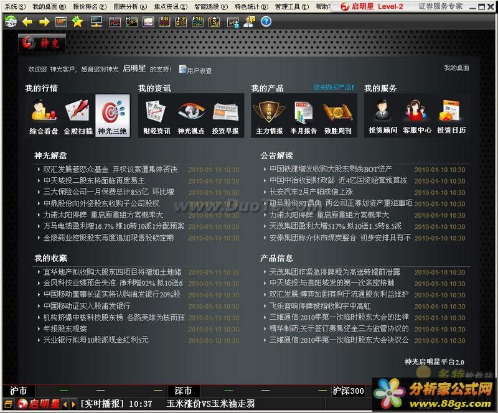Open announcement 长安汽车2月产销成倍上涨
The image size is (498, 413).
pyautogui.click(x=311, y=192)
